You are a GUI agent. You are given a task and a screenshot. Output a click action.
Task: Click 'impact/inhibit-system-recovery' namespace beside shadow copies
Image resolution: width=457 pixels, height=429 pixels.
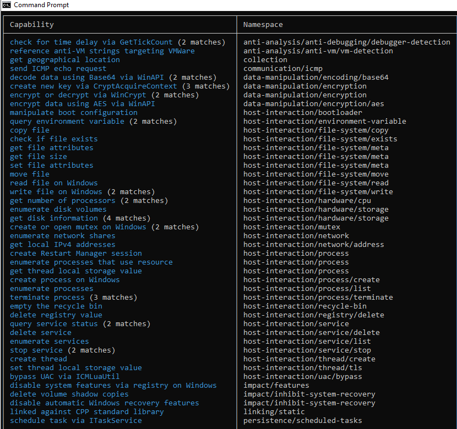[x=309, y=394]
